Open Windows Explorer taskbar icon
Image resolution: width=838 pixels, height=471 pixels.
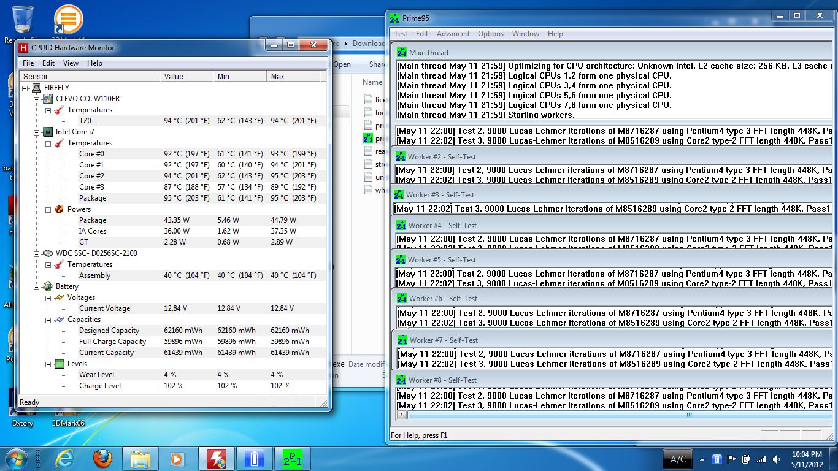pos(140,459)
